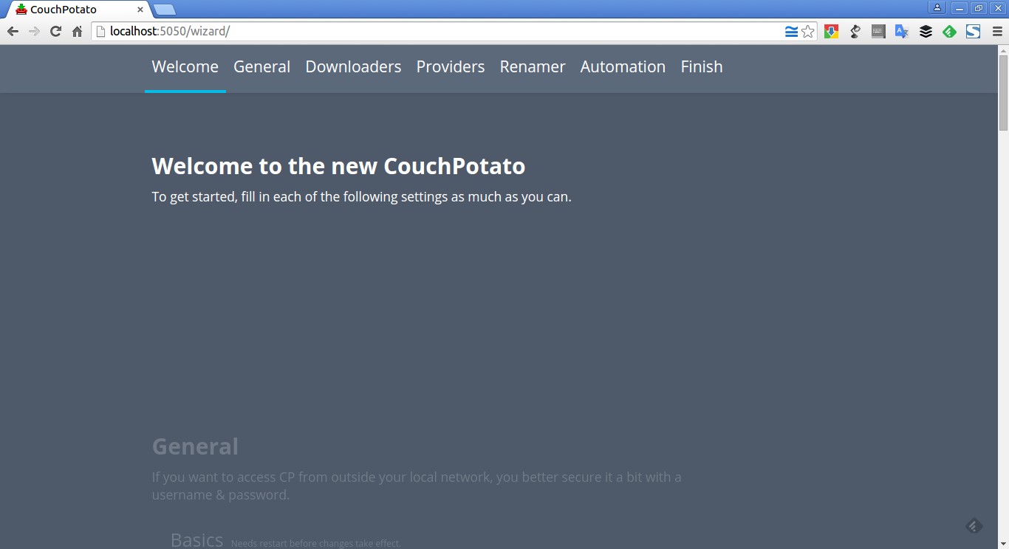Open the Renamer wizard tab
The width and height of the screenshot is (1009, 549).
click(x=533, y=66)
